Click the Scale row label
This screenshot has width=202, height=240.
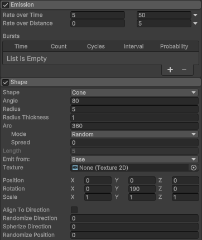(10, 197)
